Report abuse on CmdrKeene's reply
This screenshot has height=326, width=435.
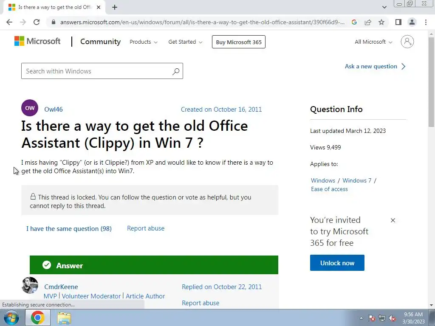pos(201,303)
